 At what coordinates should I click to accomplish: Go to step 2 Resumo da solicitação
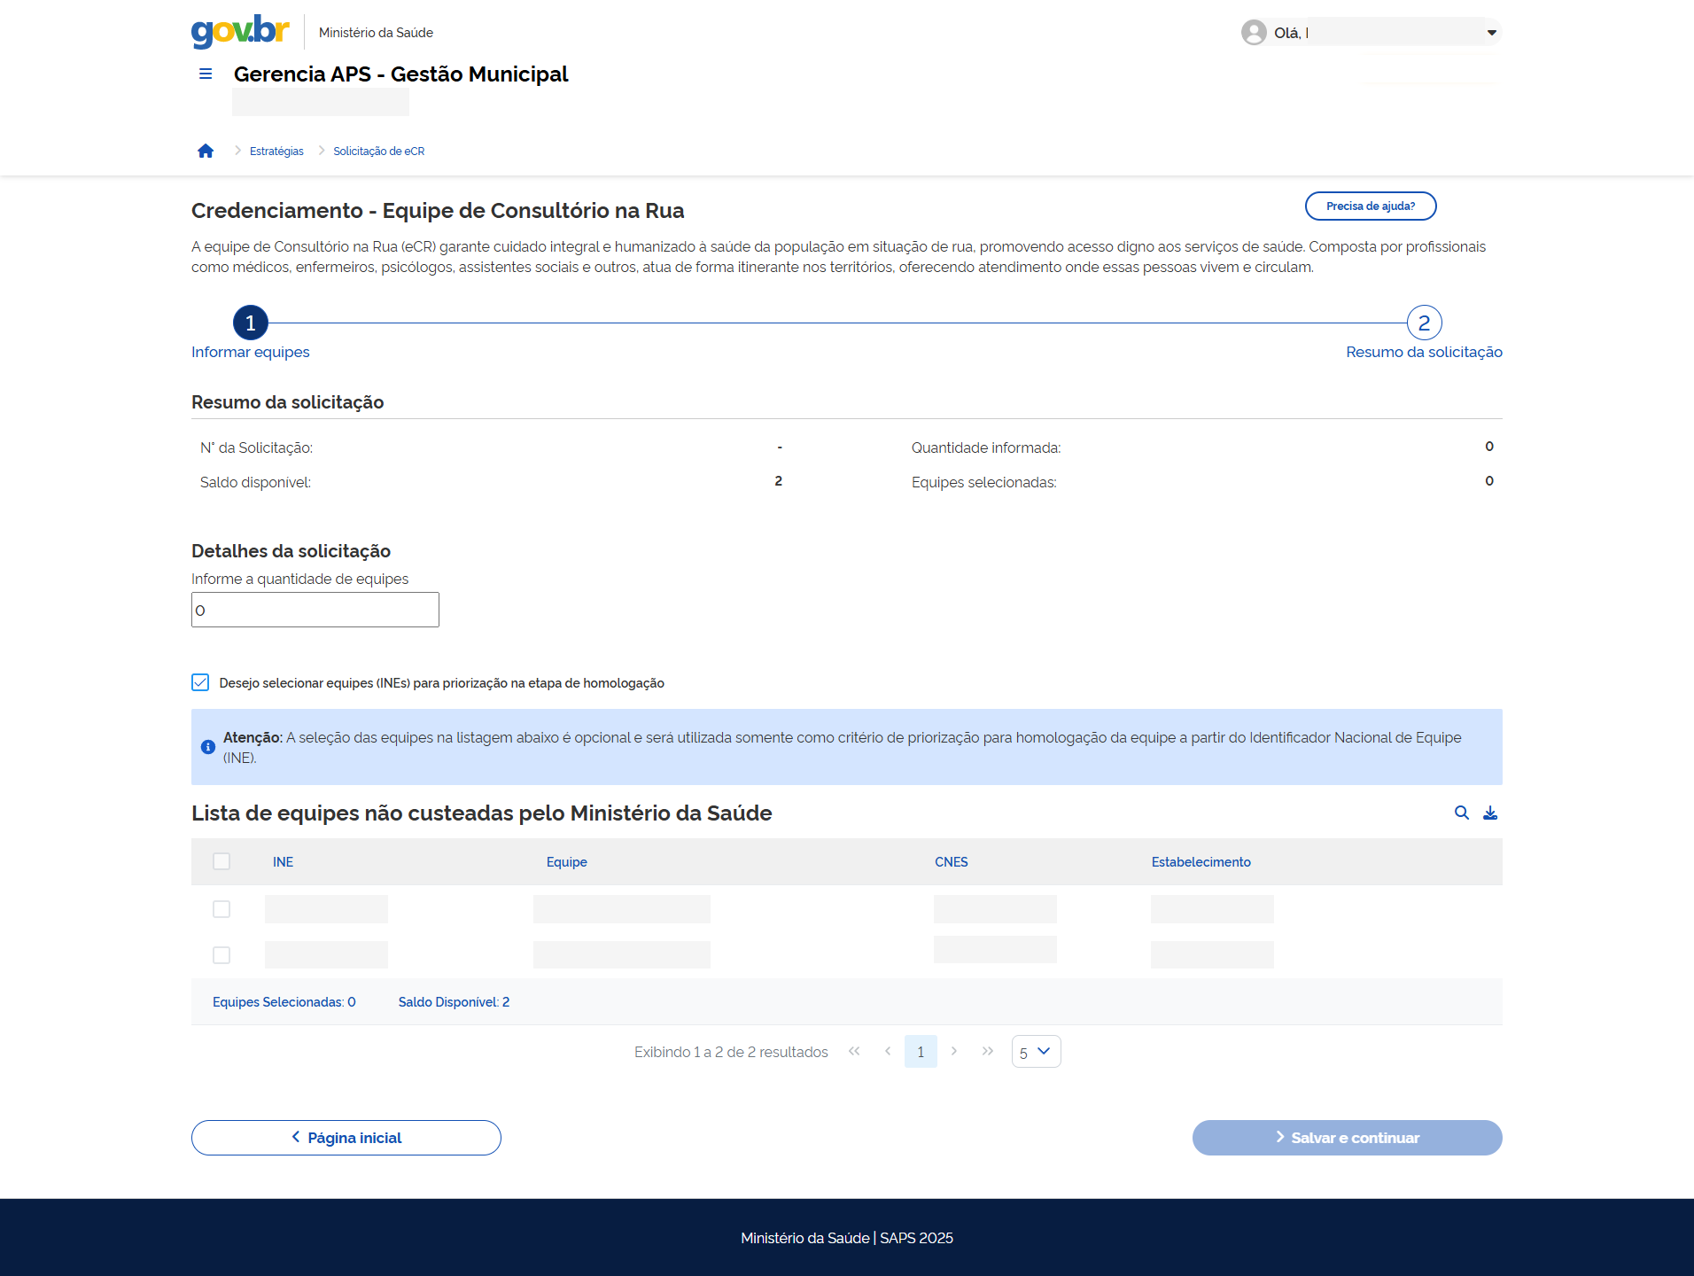[1424, 323]
